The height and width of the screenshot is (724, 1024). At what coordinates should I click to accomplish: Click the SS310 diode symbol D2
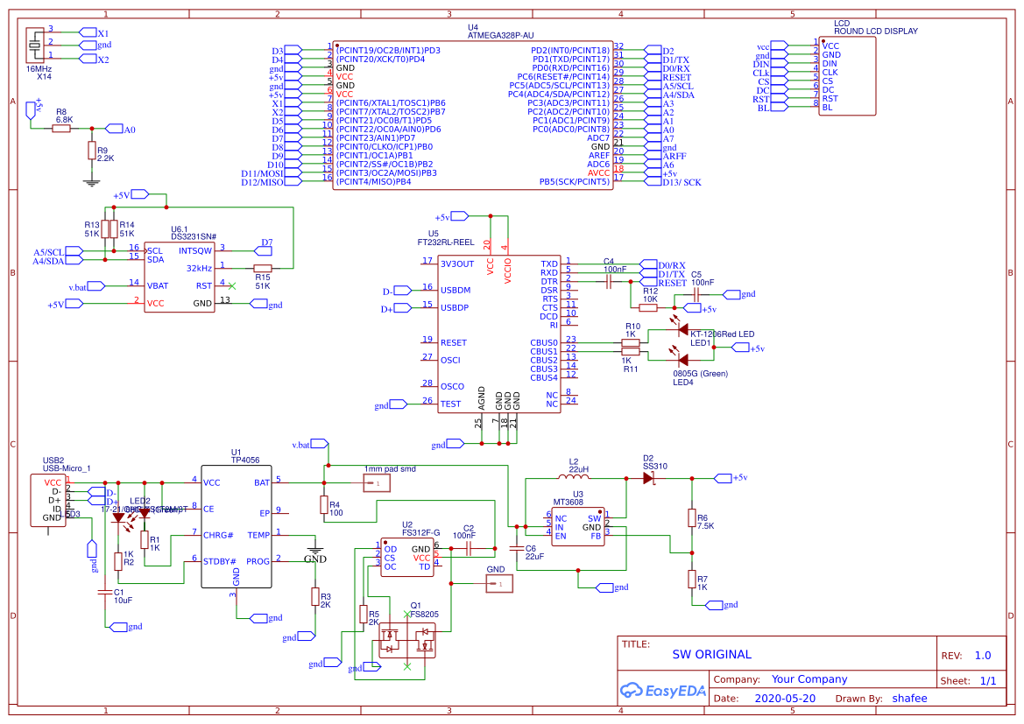[648, 479]
